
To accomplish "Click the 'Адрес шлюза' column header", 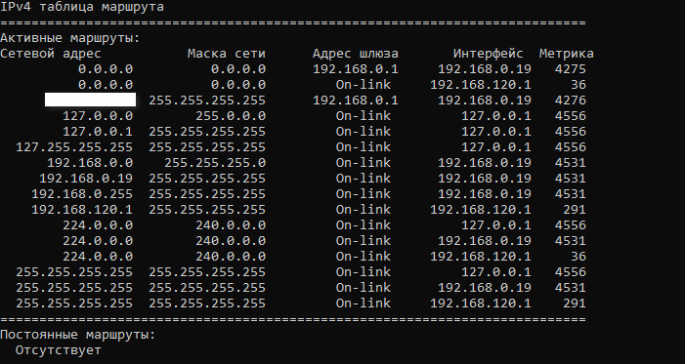I will click(x=355, y=54).
